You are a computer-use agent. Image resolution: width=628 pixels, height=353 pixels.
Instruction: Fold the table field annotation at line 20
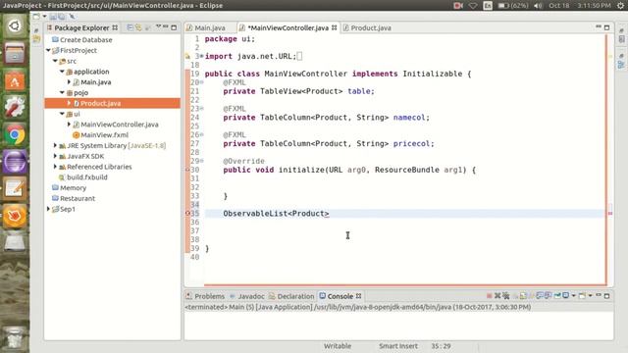[202, 82]
